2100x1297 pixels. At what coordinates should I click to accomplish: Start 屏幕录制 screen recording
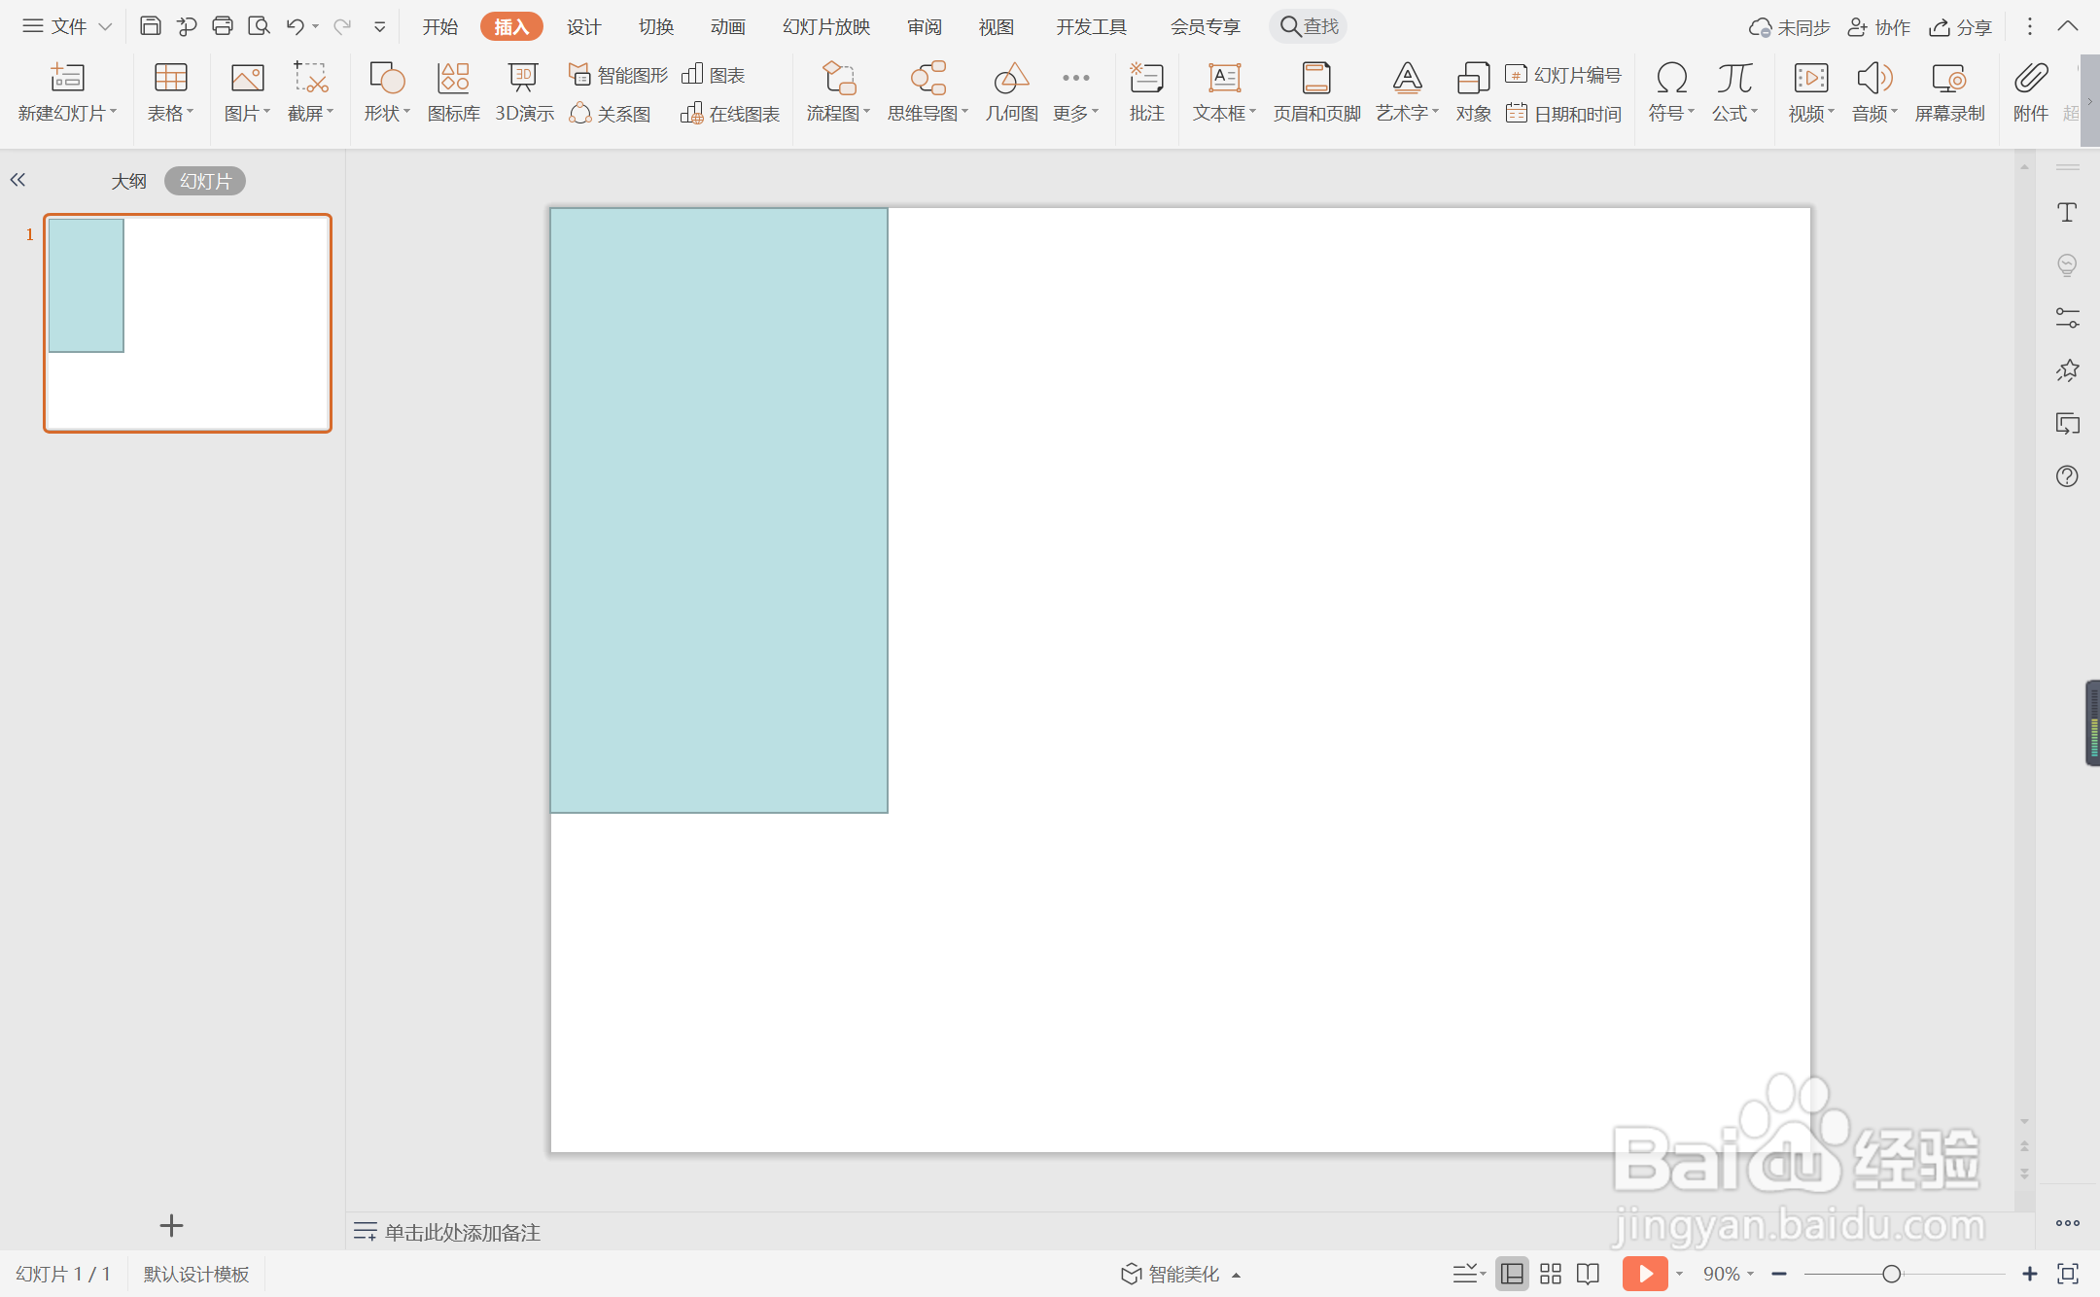point(1948,92)
